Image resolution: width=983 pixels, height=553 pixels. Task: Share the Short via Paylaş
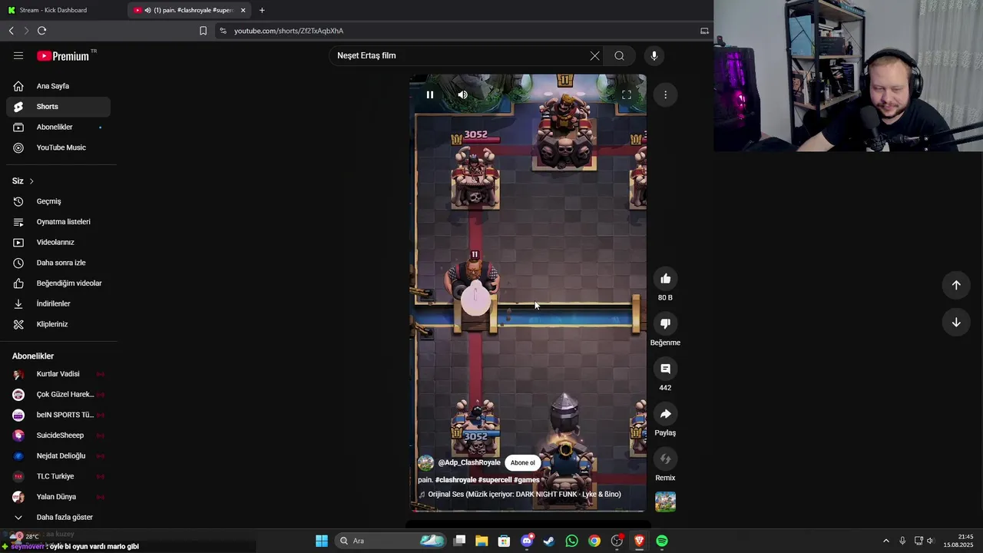[x=665, y=414]
